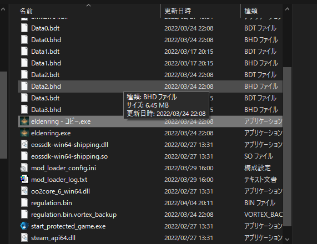
Task: Click the regulation.bin.vortex_backup file icon
Action: [x=24, y=214]
